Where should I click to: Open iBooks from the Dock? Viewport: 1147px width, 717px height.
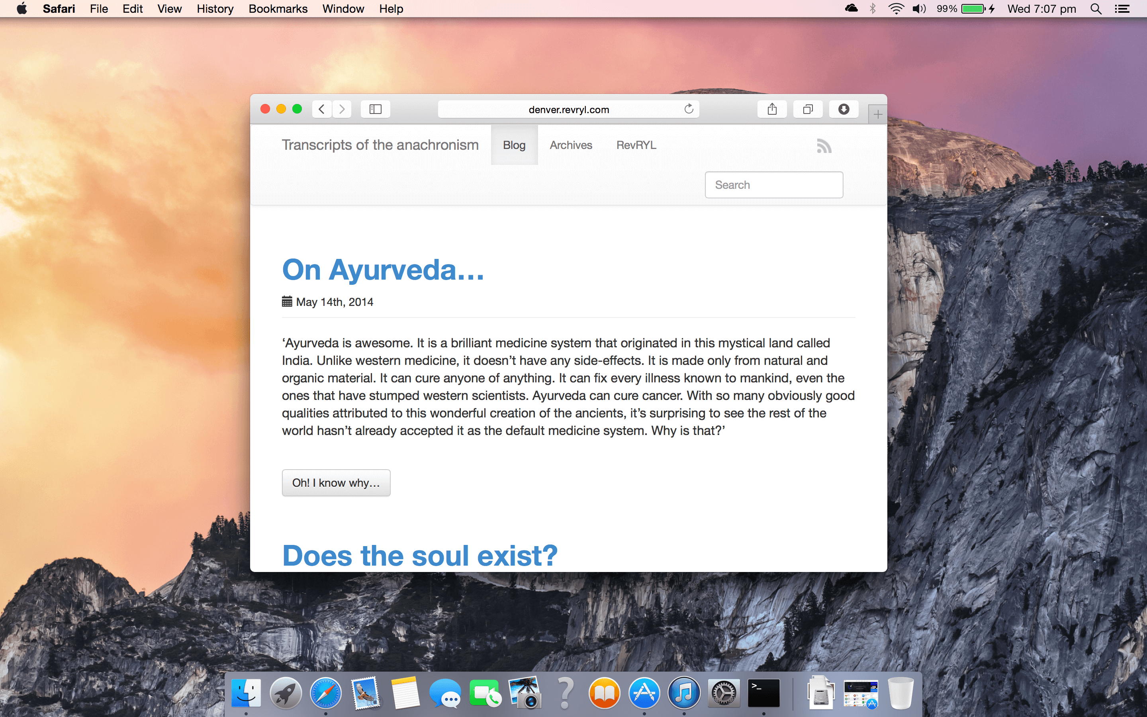coord(604,694)
